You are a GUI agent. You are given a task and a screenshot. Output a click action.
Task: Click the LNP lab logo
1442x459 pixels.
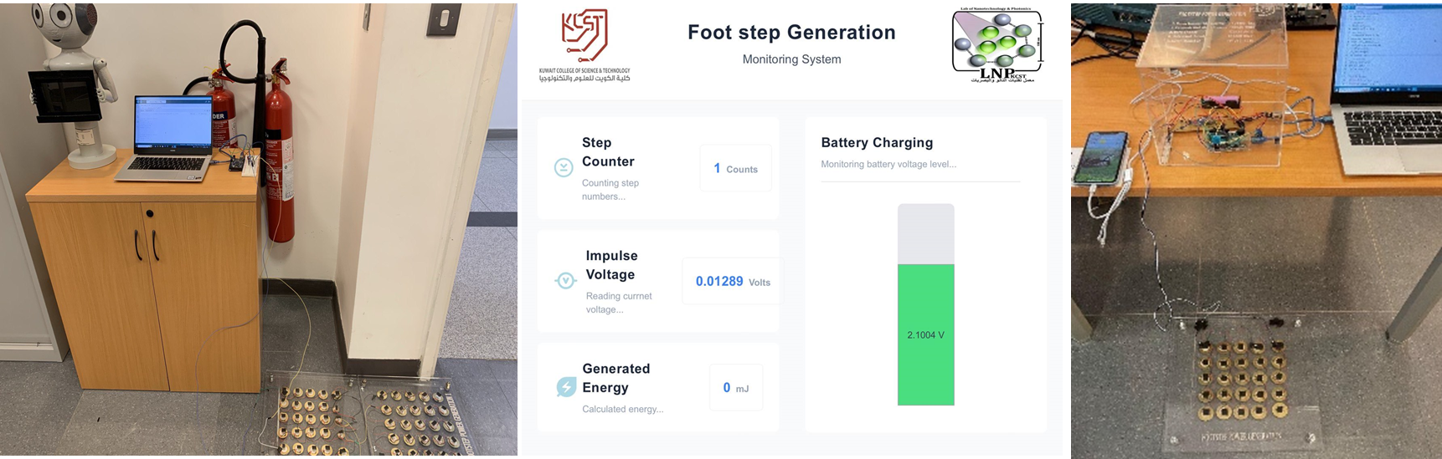coord(997,45)
